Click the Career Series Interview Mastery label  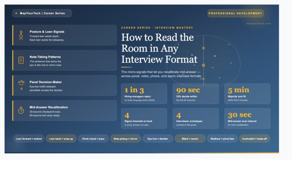coord(157,28)
